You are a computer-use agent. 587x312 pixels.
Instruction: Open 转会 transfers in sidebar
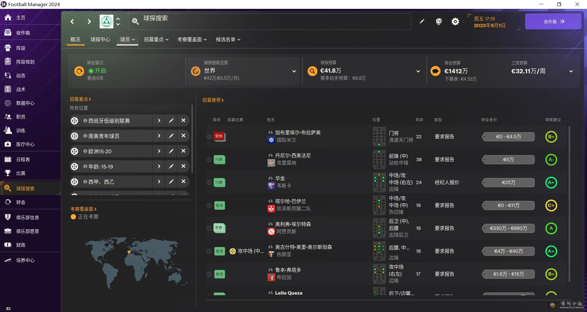click(x=31, y=202)
